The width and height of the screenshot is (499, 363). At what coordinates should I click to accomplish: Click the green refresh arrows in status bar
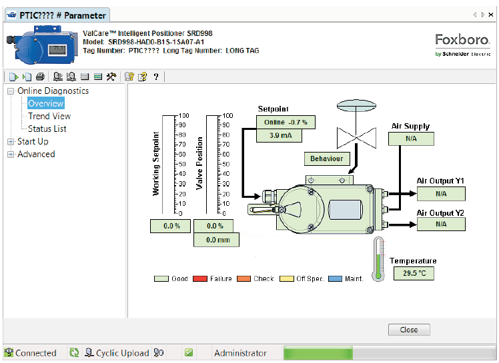click(x=74, y=353)
